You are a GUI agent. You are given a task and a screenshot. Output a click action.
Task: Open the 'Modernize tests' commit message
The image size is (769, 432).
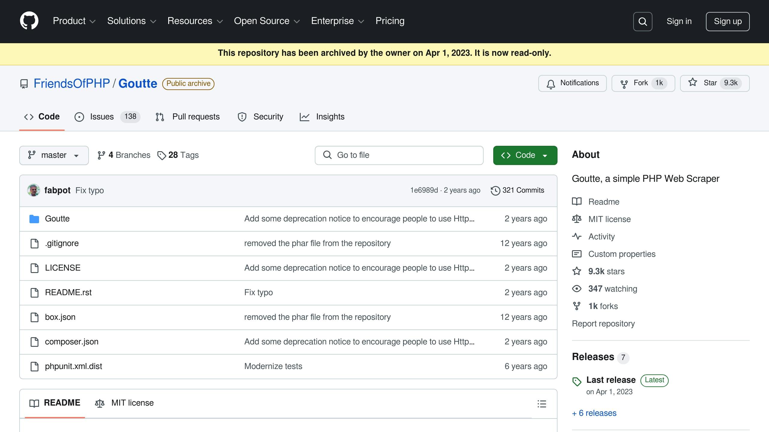pos(273,366)
